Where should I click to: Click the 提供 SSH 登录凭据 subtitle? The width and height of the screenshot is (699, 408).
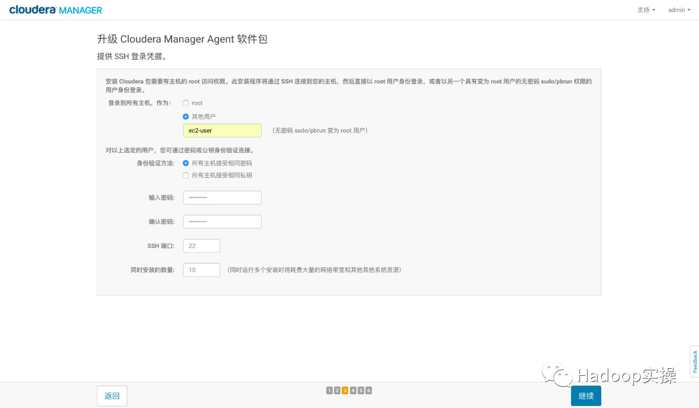(132, 56)
